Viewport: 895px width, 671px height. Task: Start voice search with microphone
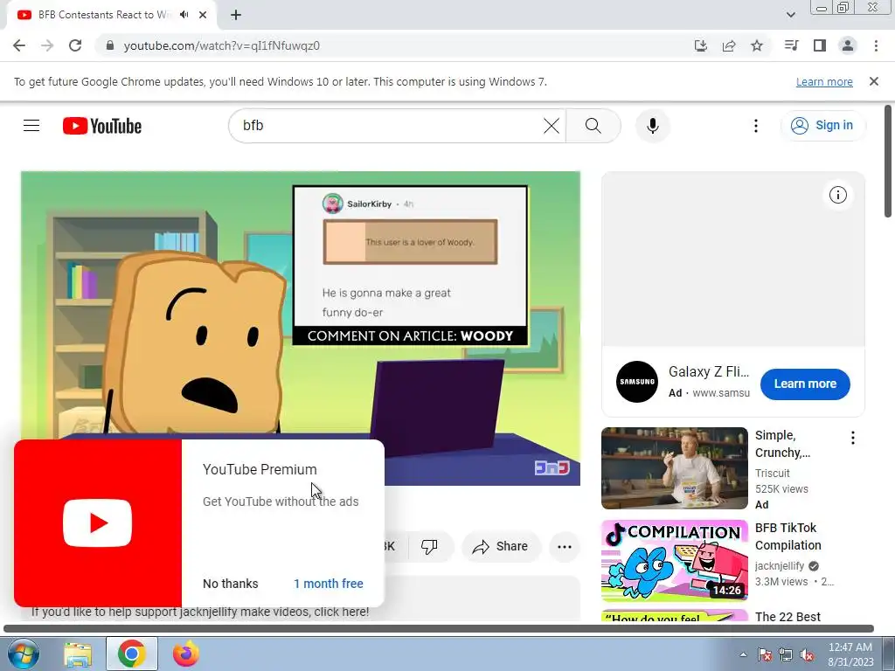click(x=652, y=126)
